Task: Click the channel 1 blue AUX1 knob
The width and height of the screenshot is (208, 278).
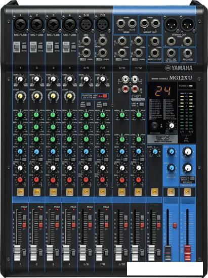Action: coord(20,152)
